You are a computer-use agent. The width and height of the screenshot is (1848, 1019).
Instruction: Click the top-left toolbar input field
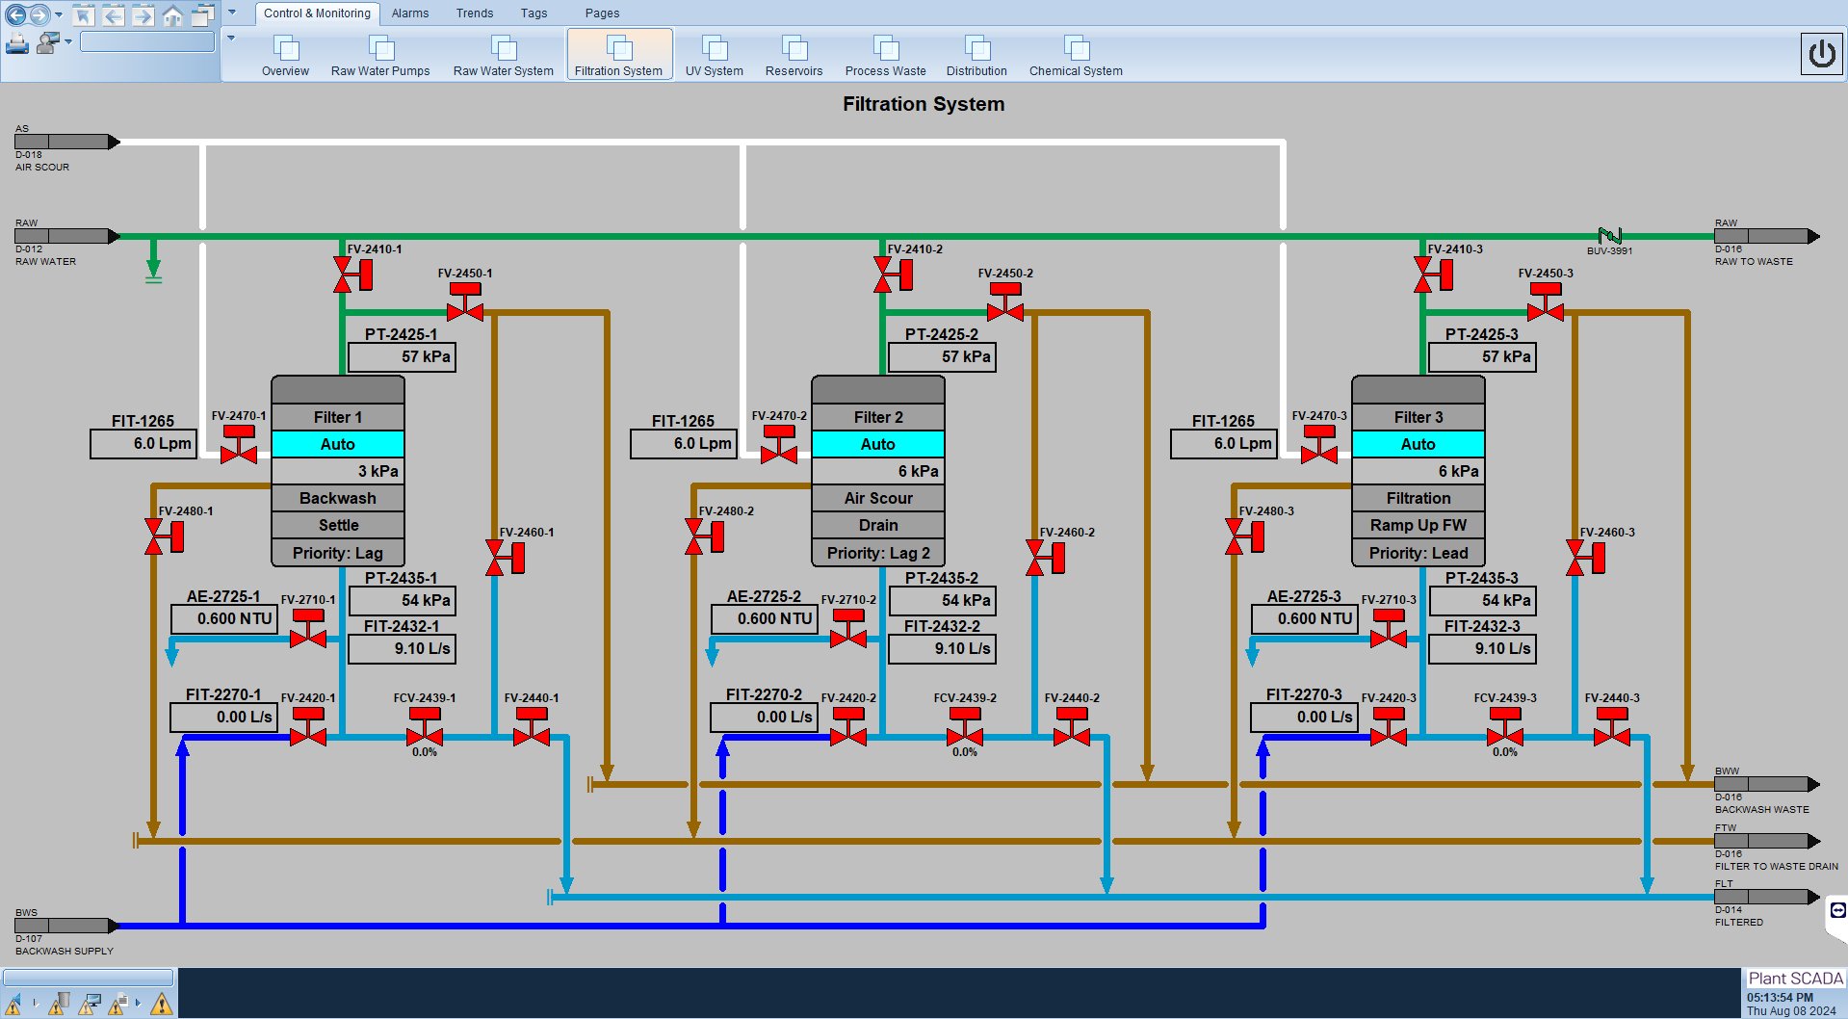147,41
